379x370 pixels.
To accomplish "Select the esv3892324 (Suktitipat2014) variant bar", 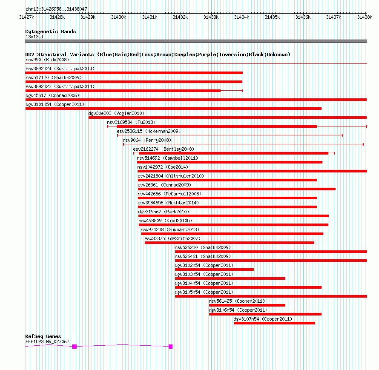I will pyautogui.click(x=134, y=73).
